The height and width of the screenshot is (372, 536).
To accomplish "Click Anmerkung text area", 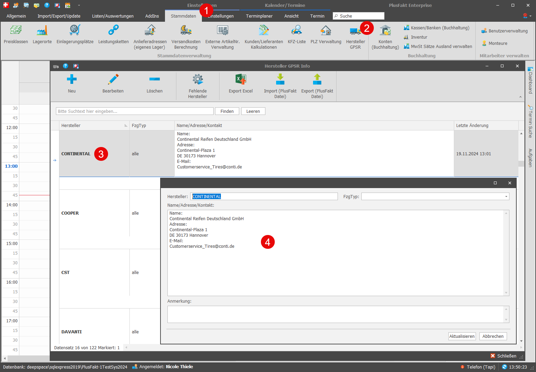I will point(335,314).
